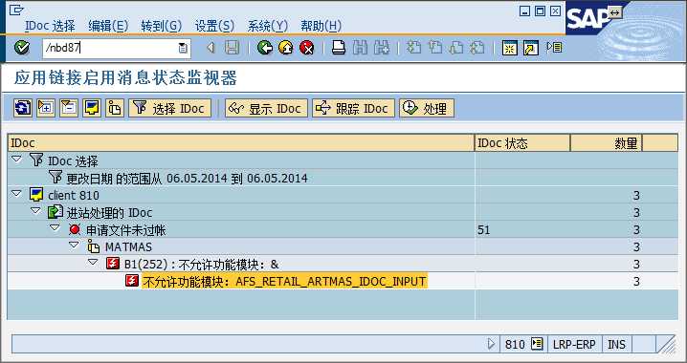Viewport: 687px width, 363px height.
Task: Click the Find Next binoculars icon
Action: pyautogui.click(x=382, y=48)
